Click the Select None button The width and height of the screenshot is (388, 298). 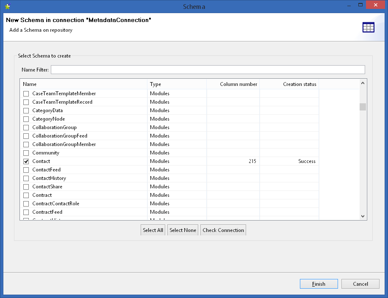pos(183,230)
